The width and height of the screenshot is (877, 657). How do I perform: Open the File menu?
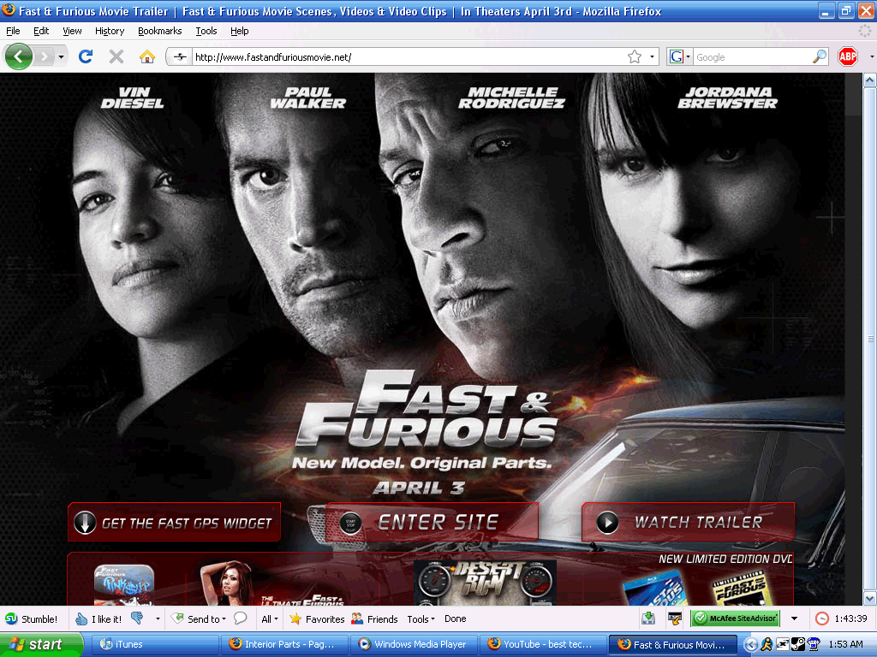[x=13, y=31]
